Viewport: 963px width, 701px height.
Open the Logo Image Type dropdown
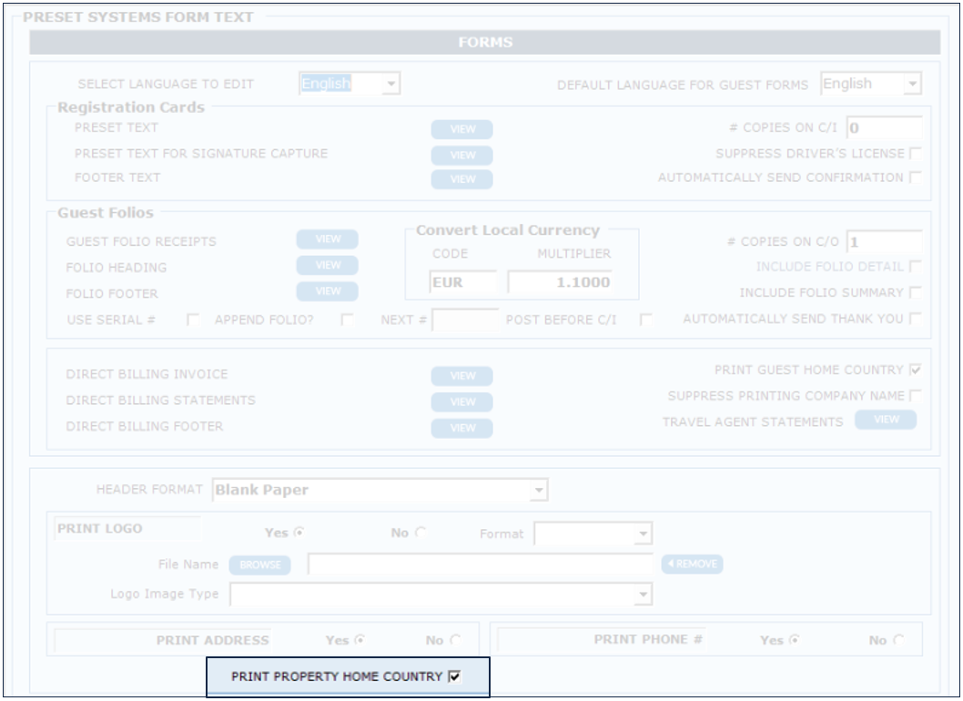click(x=643, y=594)
